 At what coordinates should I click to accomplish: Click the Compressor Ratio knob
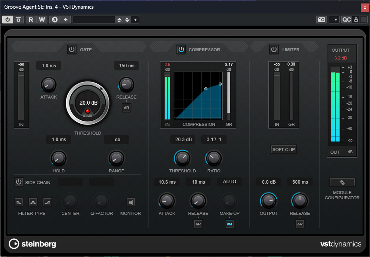(214, 158)
